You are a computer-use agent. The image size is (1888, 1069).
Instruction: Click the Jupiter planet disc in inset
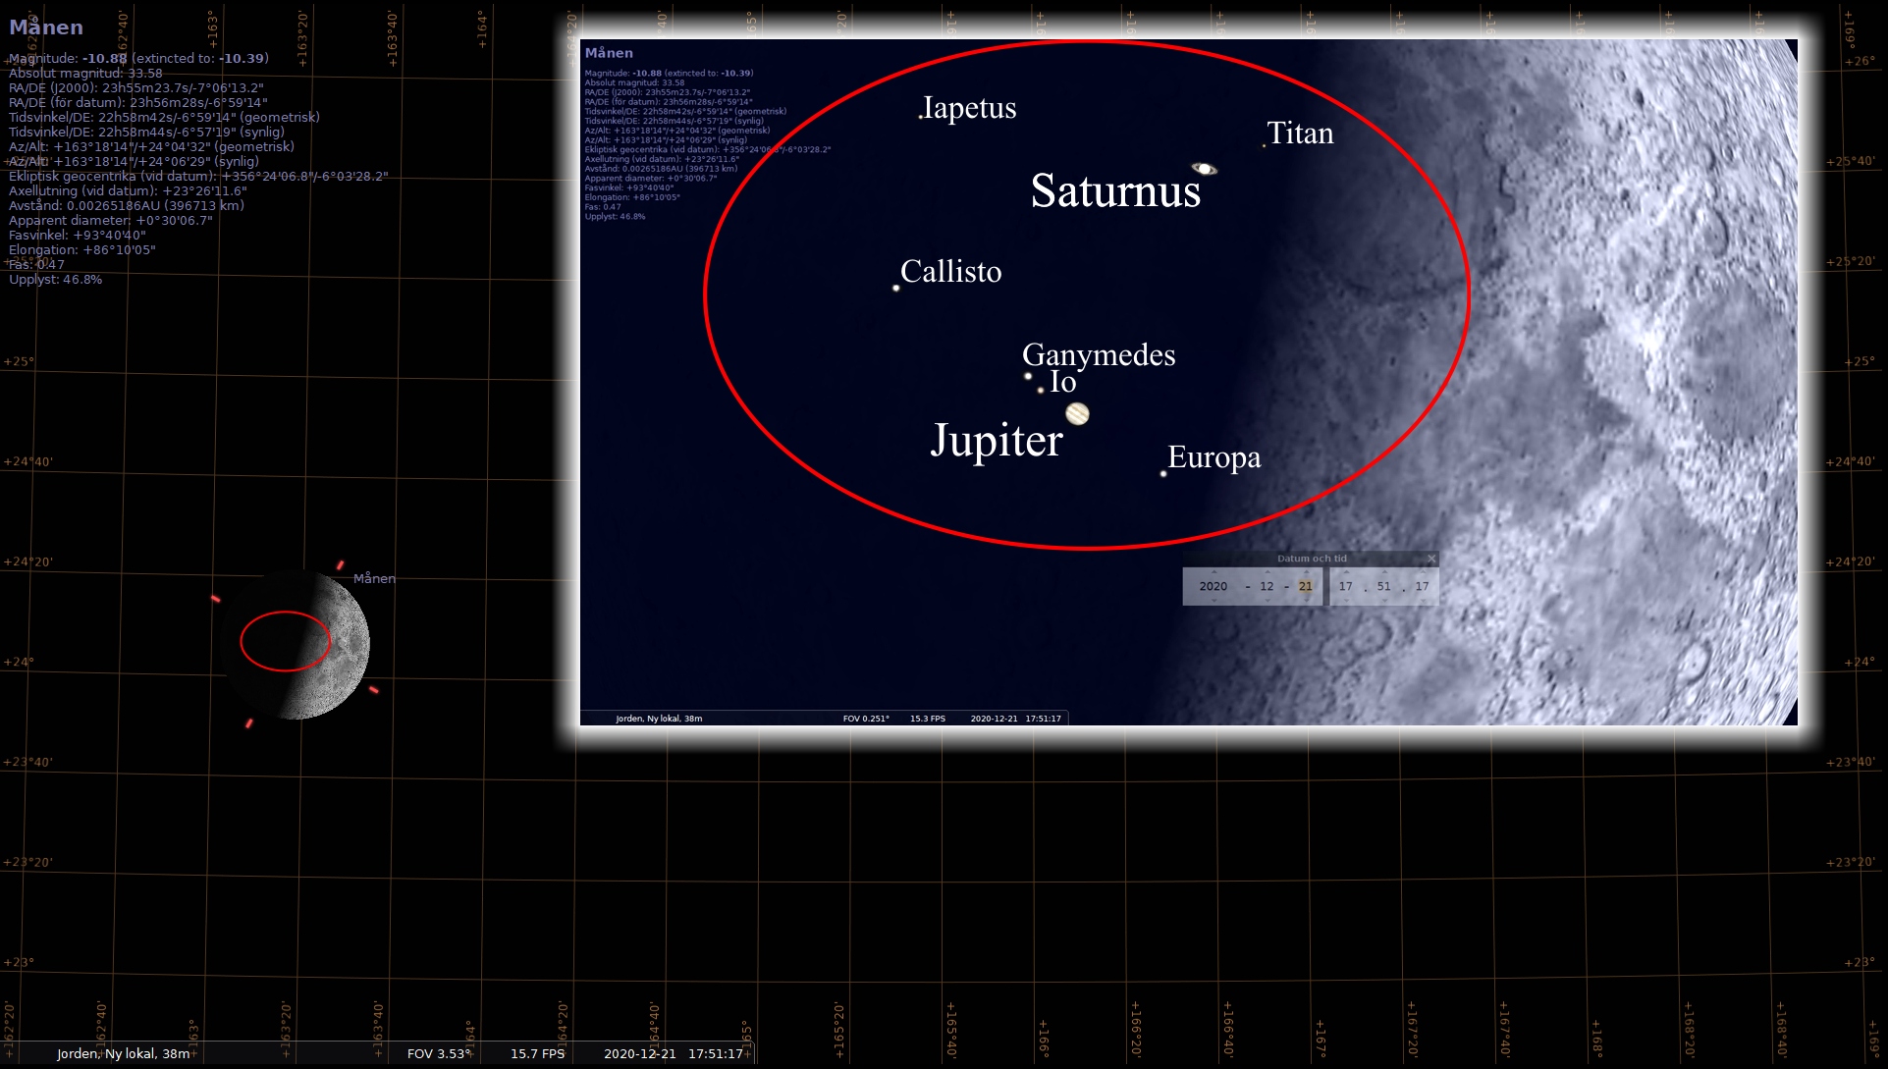pos(1077,413)
